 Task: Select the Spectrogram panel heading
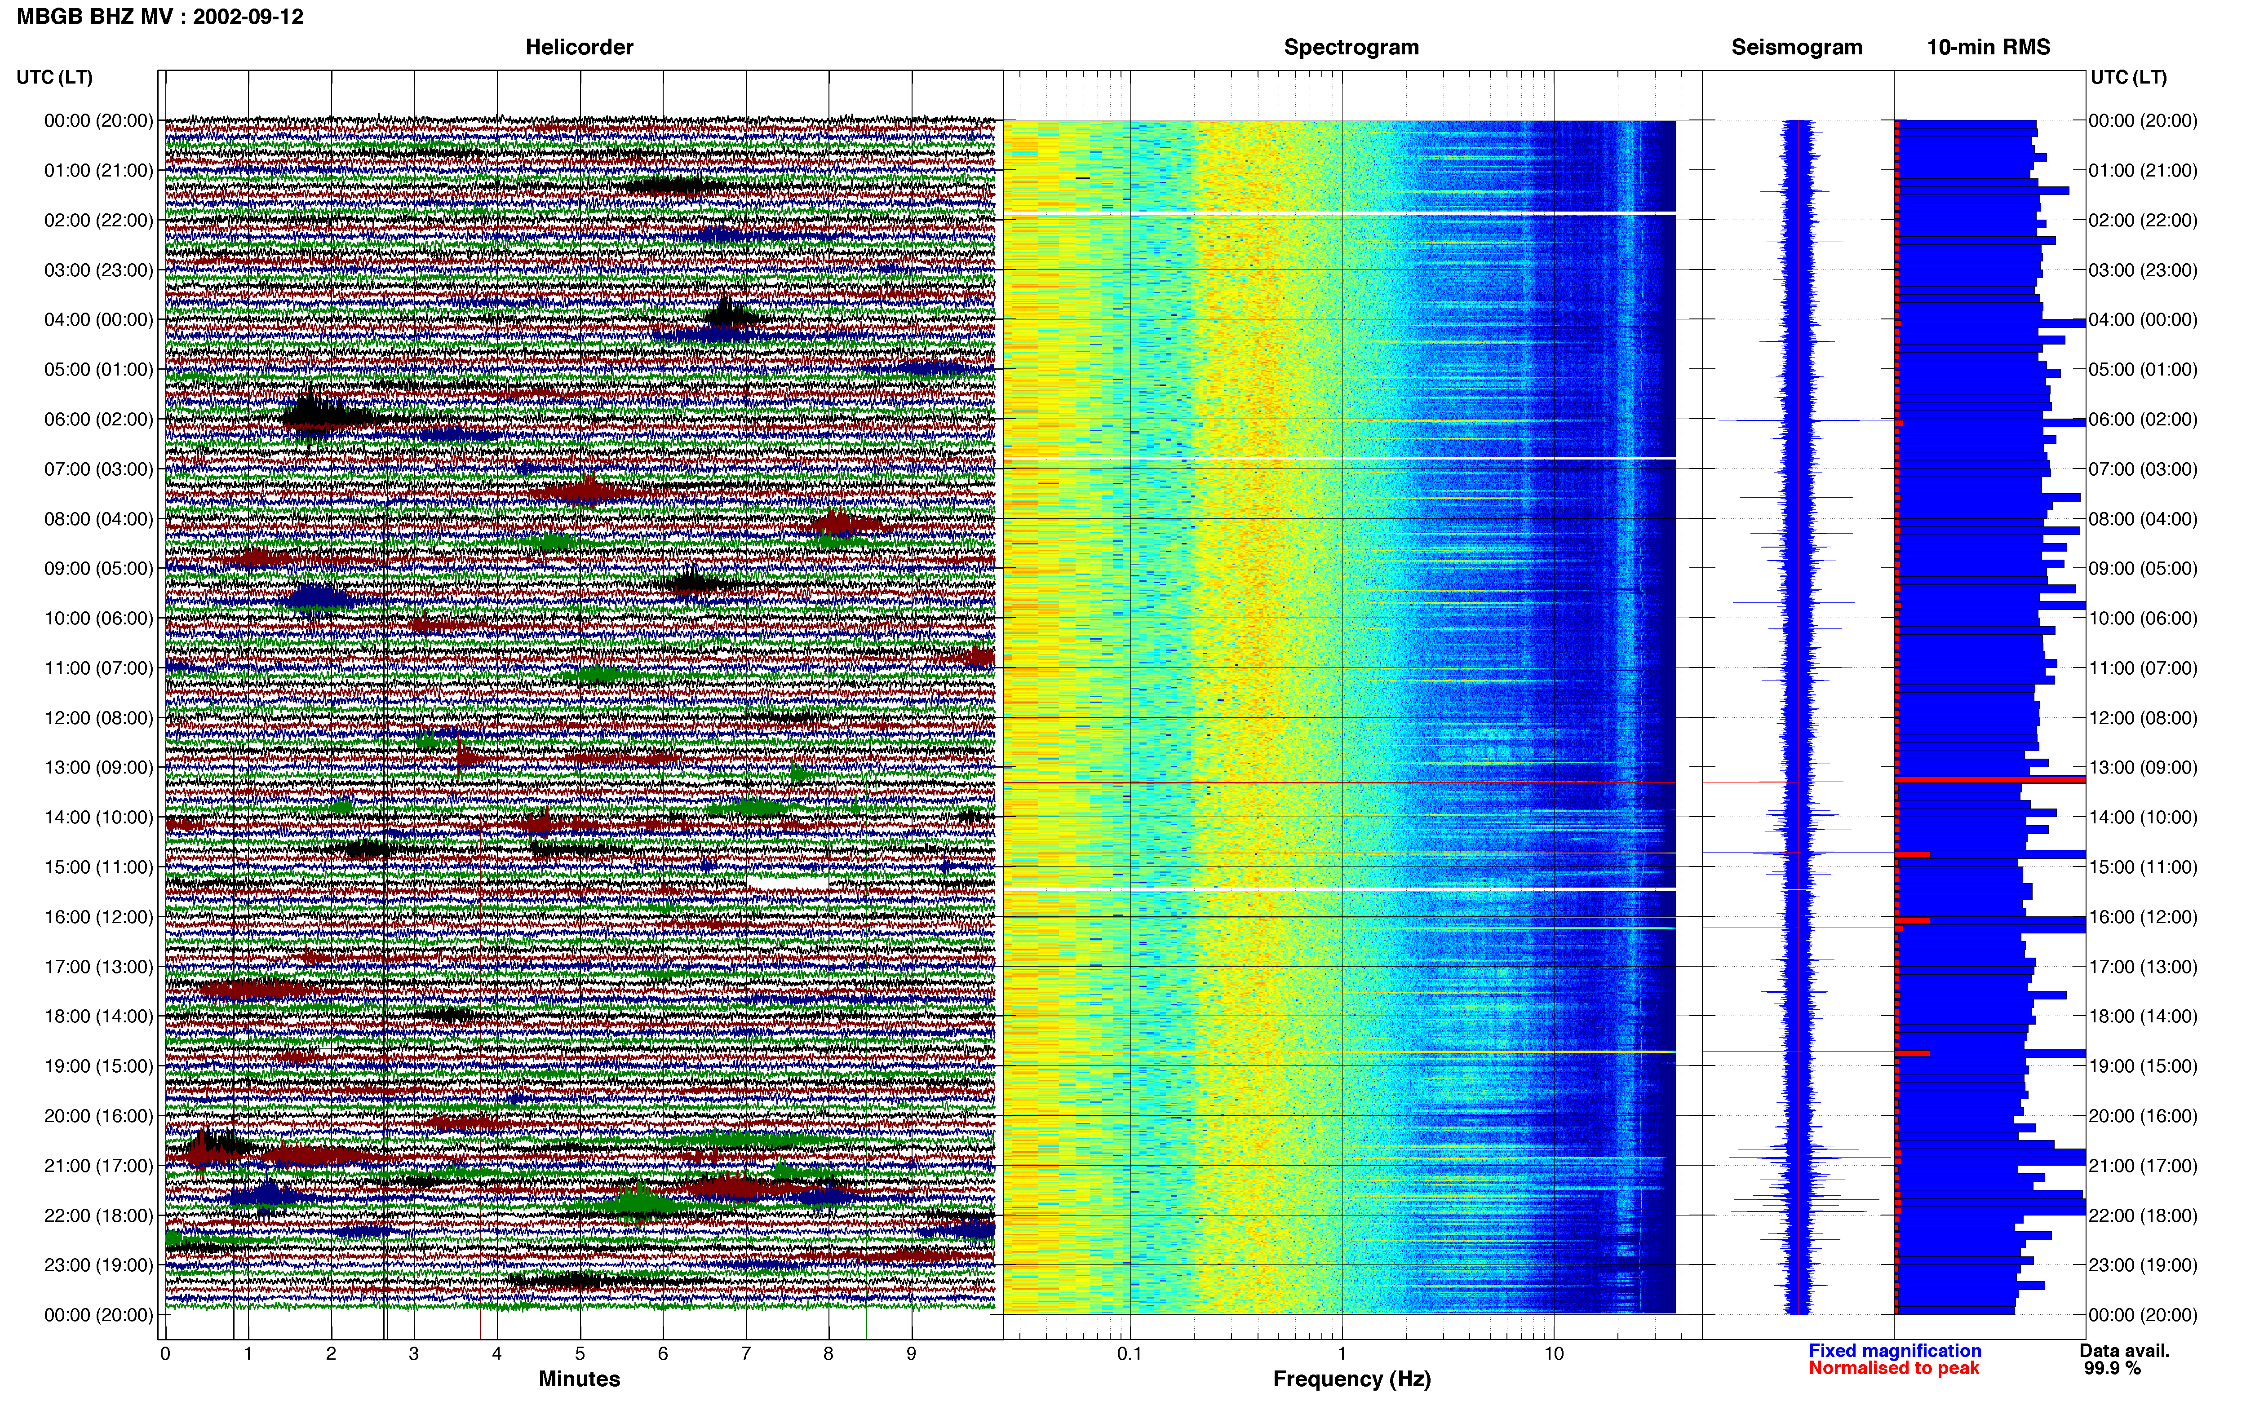click(1351, 48)
